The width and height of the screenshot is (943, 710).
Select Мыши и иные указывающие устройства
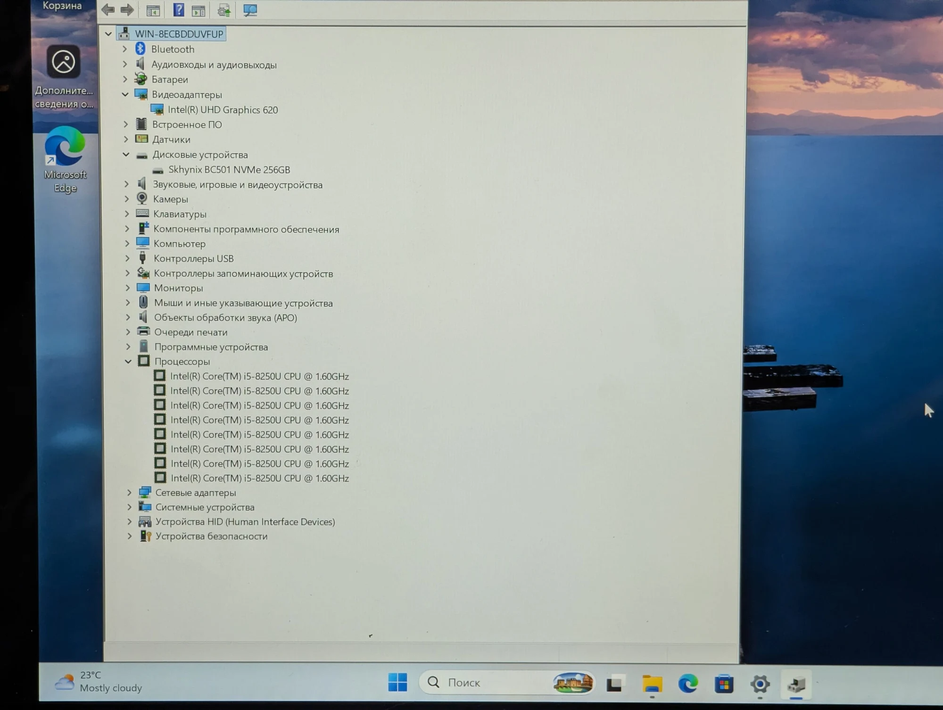point(243,303)
